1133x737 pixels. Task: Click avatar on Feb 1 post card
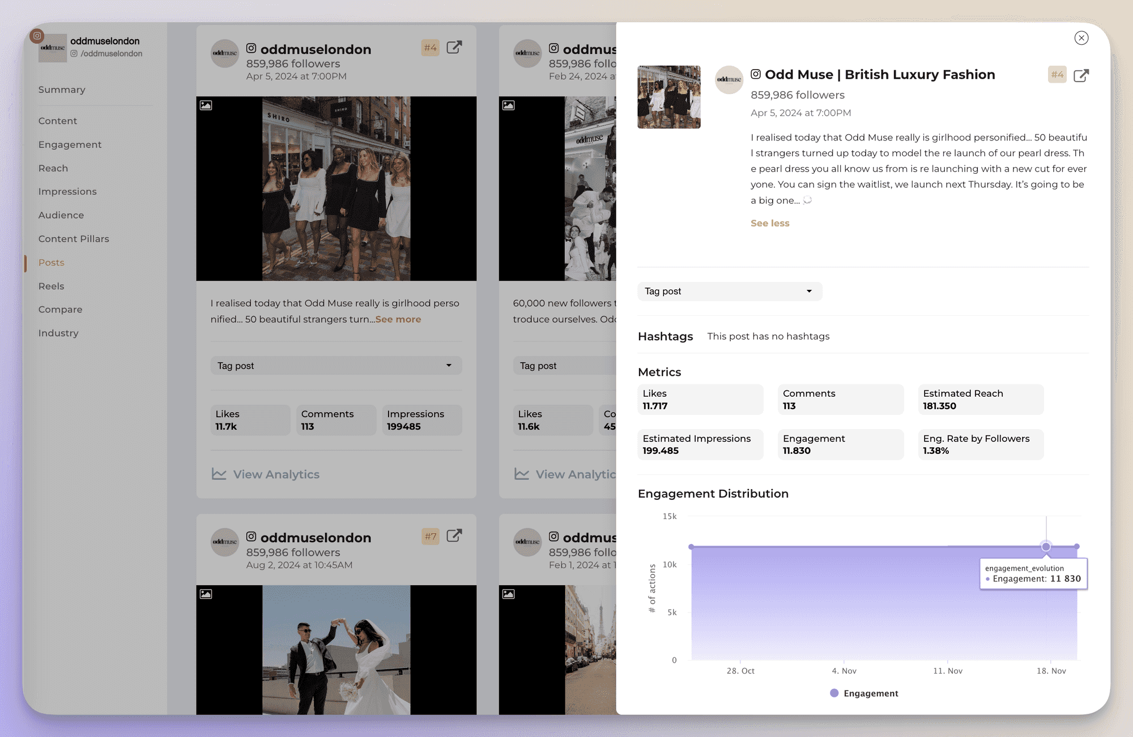[x=527, y=542]
